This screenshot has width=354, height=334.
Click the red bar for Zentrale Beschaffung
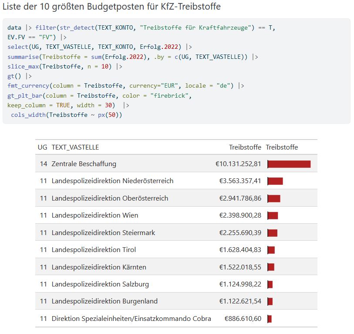pos(289,164)
